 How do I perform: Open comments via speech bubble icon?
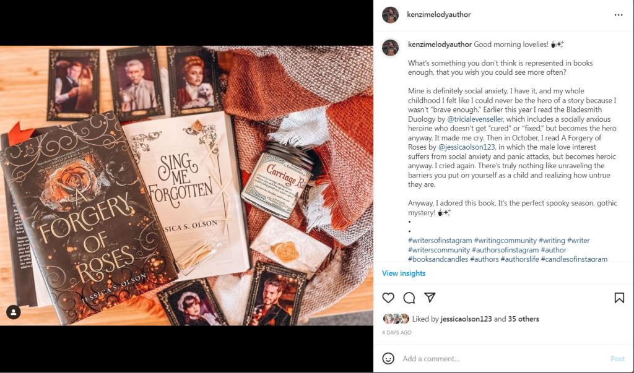[409, 298]
